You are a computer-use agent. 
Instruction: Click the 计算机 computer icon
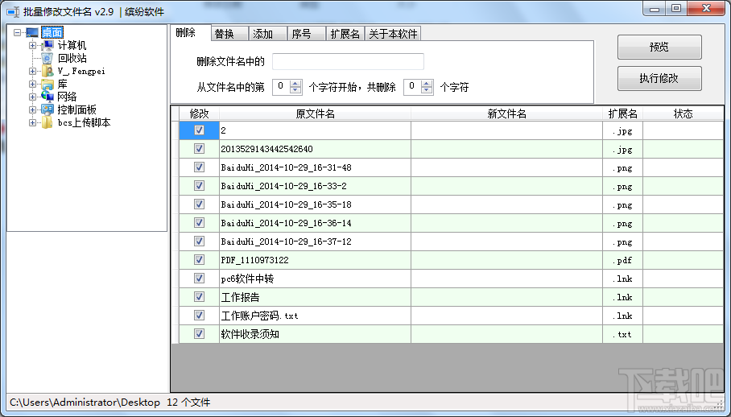[x=47, y=45]
